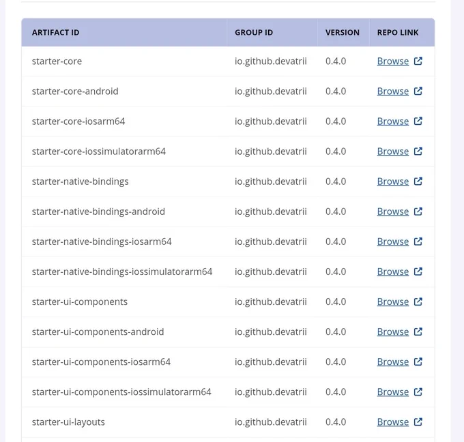
Task: Open external link icon for starter-core
Action: tap(418, 61)
